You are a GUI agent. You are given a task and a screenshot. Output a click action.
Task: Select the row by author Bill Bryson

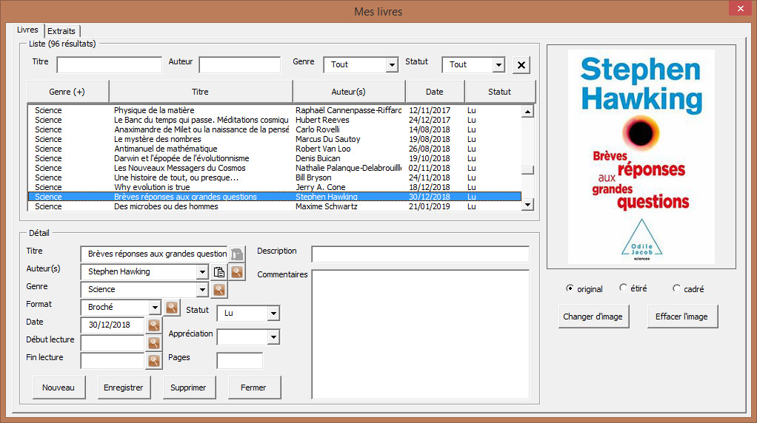pos(275,177)
